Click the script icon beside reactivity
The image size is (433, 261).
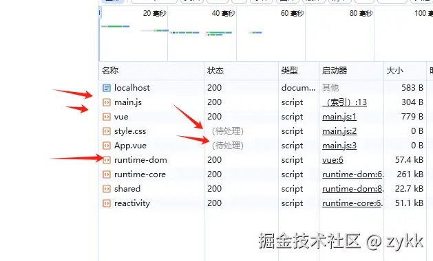click(x=107, y=203)
